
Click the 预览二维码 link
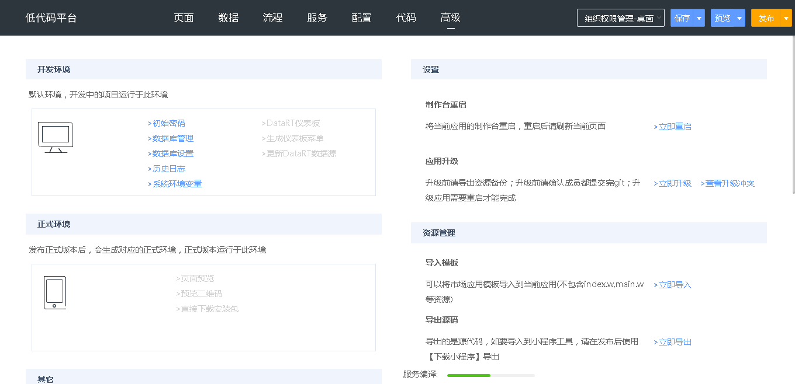(x=199, y=294)
